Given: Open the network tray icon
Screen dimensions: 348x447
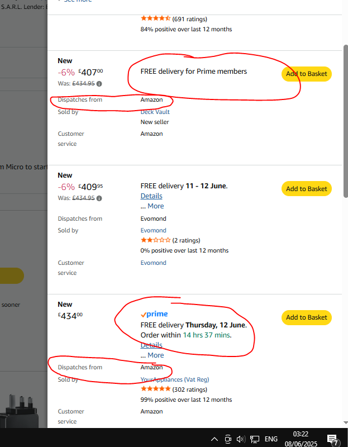Looking at the screenshot, I should coord(255,439).
